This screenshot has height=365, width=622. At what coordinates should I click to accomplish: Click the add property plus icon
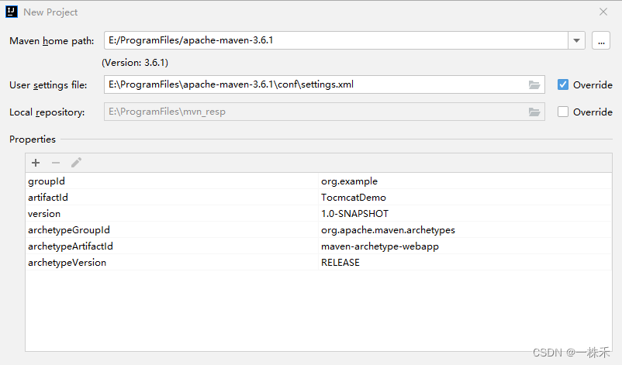(36, 163)
